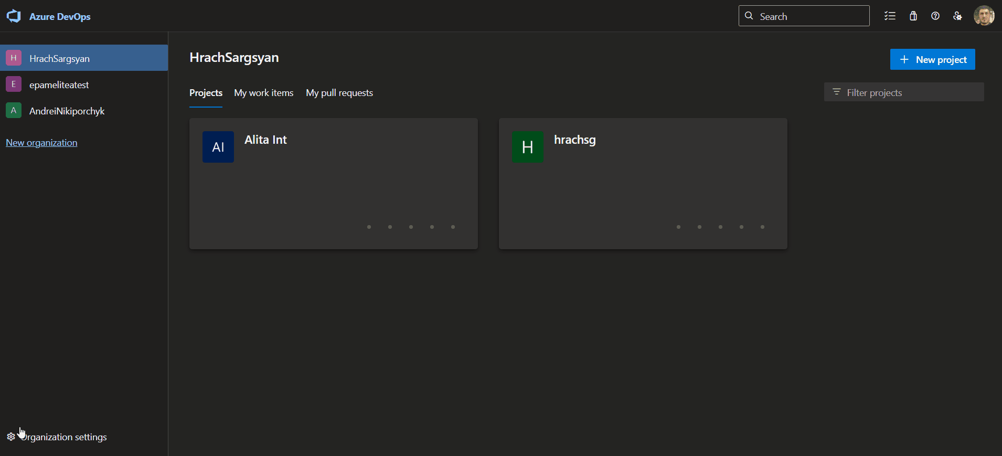Switch to AndreiNikiporchyk organization
This screenshot has height=456, width=1002.
(67, 111)
